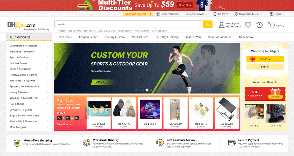Click the globe language icon
294x156 pixels.
point(271,14)
